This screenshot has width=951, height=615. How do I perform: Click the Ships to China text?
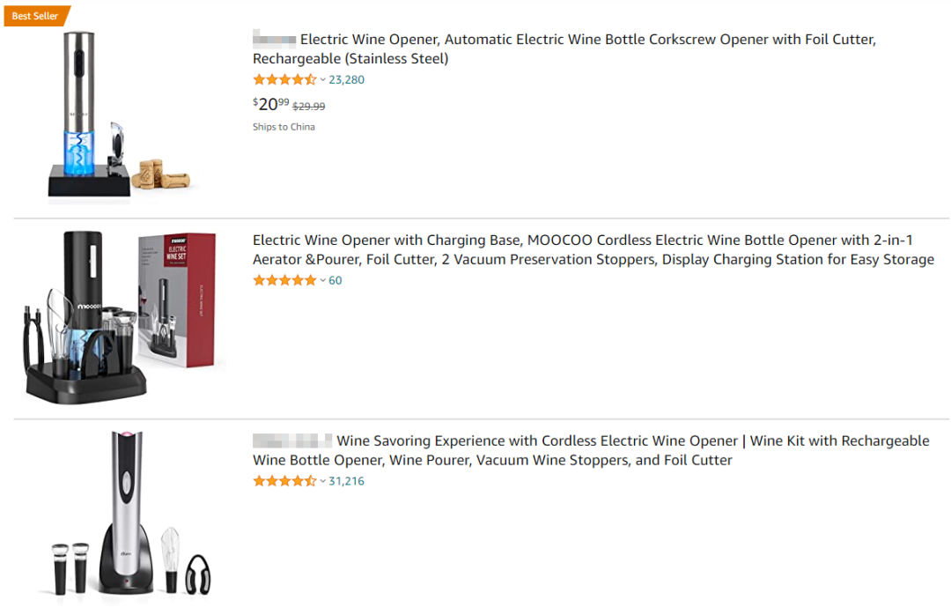pos(284,127)
